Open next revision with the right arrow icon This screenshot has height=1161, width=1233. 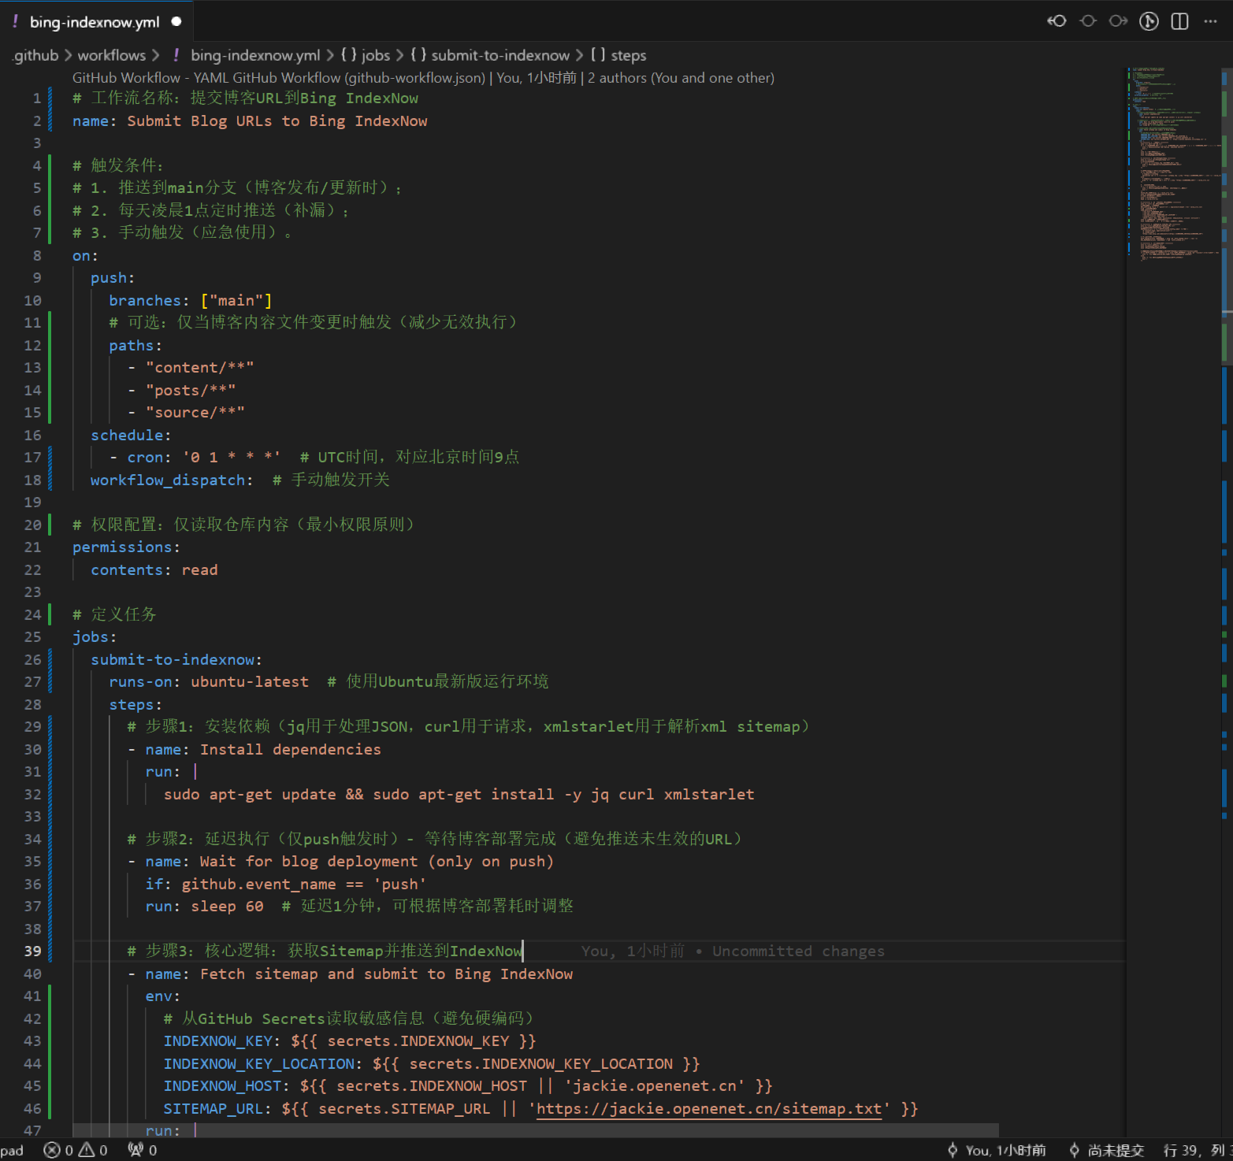tap(1118, 21)
